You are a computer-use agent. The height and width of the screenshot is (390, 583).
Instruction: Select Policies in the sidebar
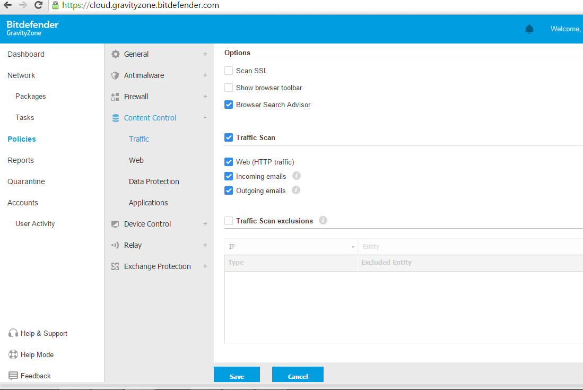pyautogui.click(x=22, y=139)
